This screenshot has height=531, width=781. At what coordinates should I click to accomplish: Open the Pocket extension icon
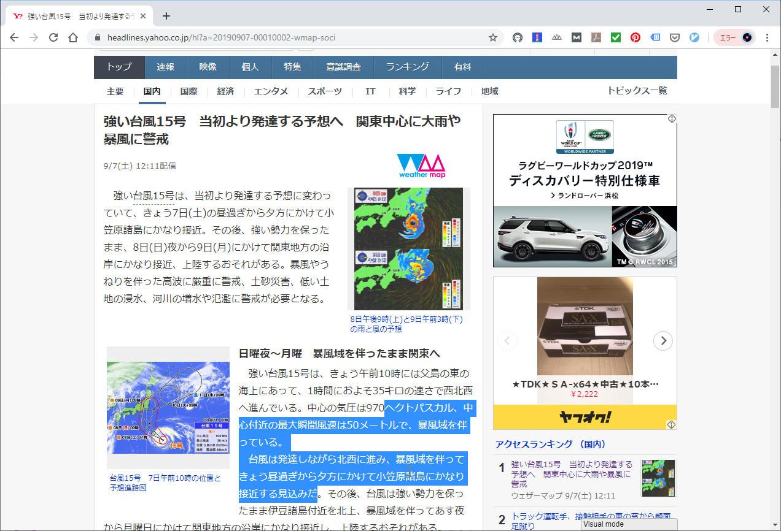point(675,37)
